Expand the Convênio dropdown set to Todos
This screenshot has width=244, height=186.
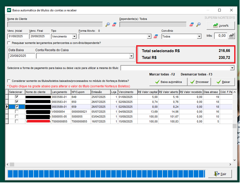[x=199, y=37]
